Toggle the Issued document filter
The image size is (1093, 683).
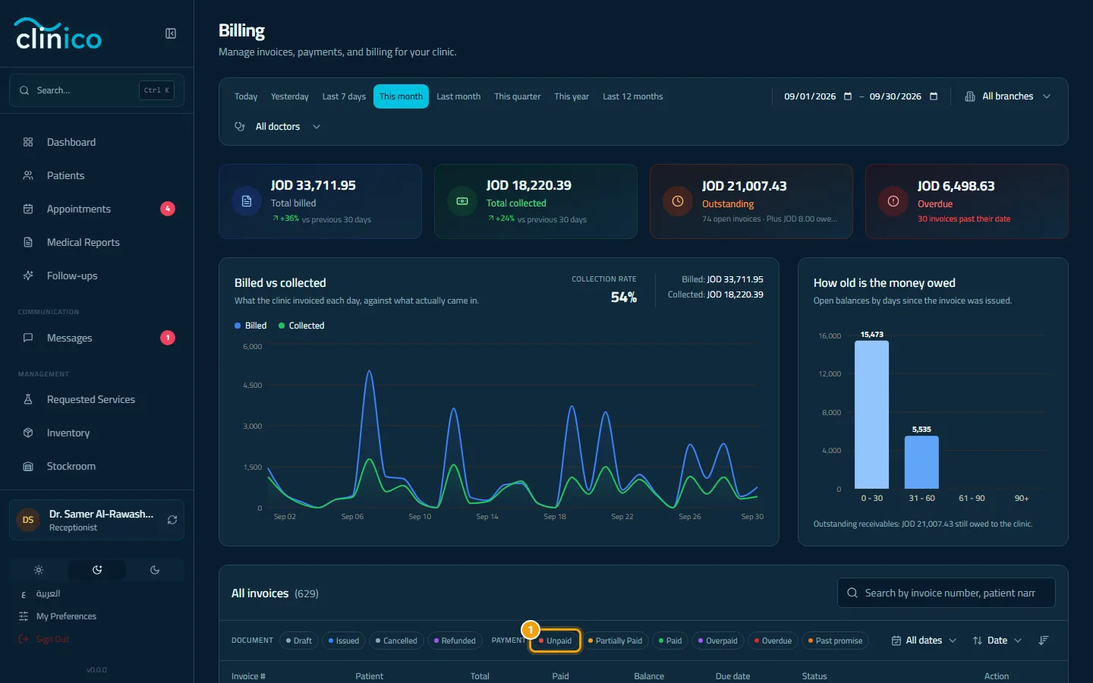[x=344, y=641]
